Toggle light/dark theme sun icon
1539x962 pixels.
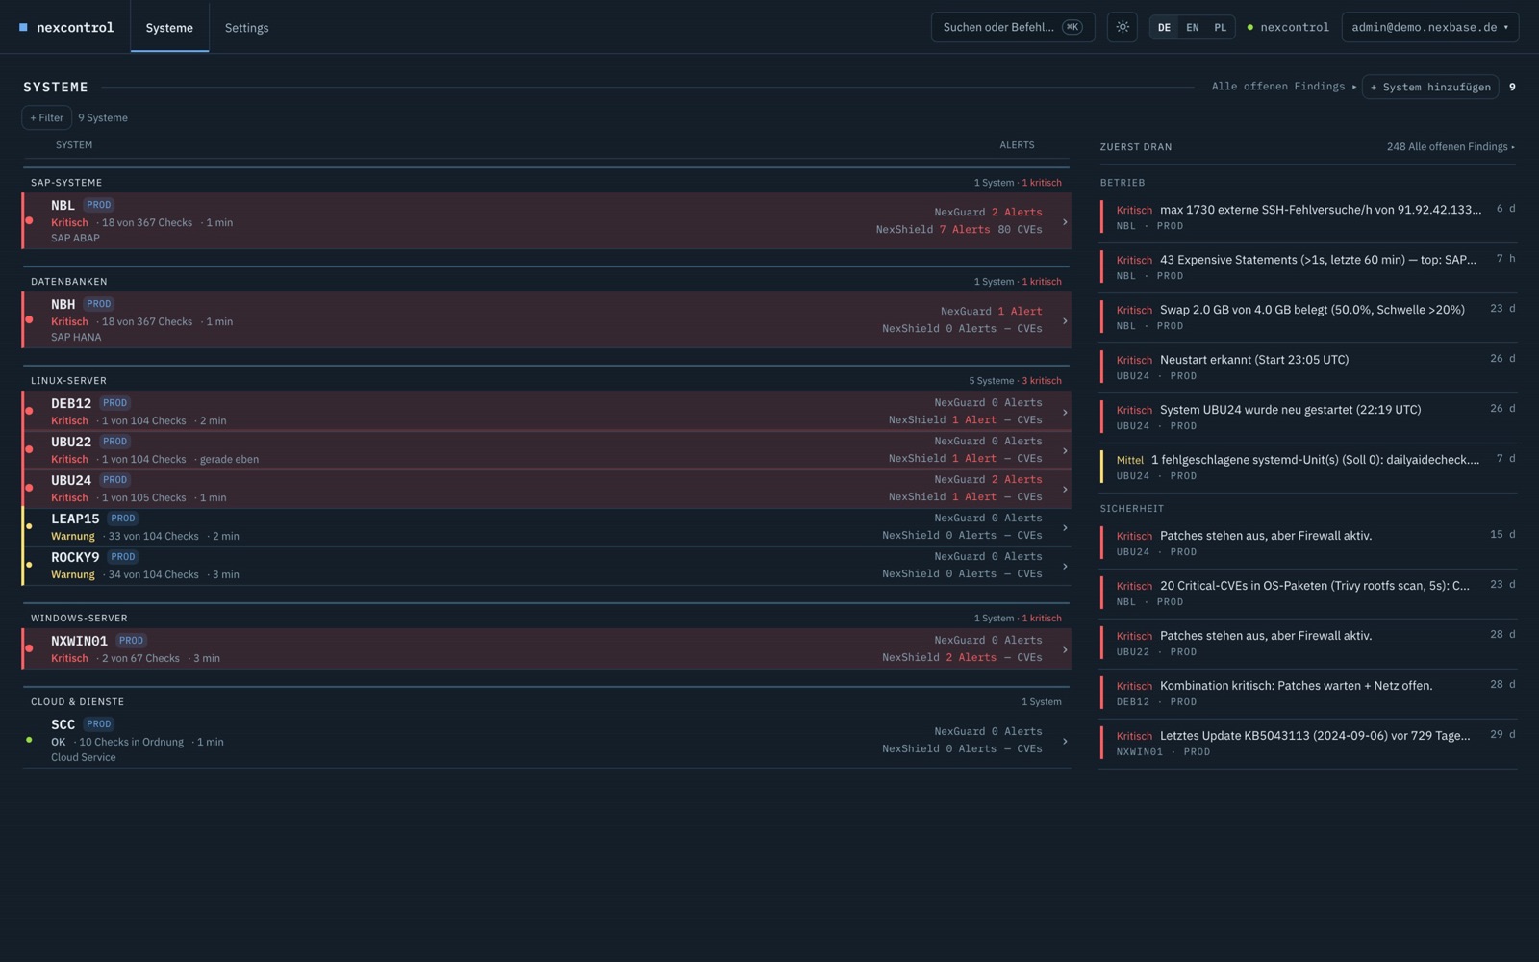click(1122, 27)
